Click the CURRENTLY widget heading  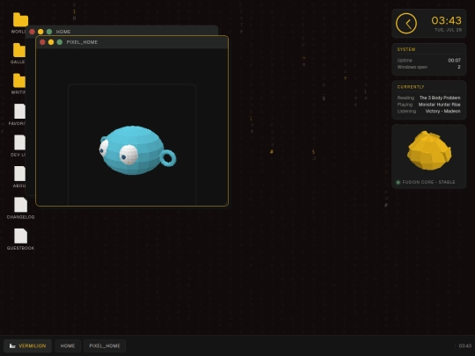(x=411, y=87)
